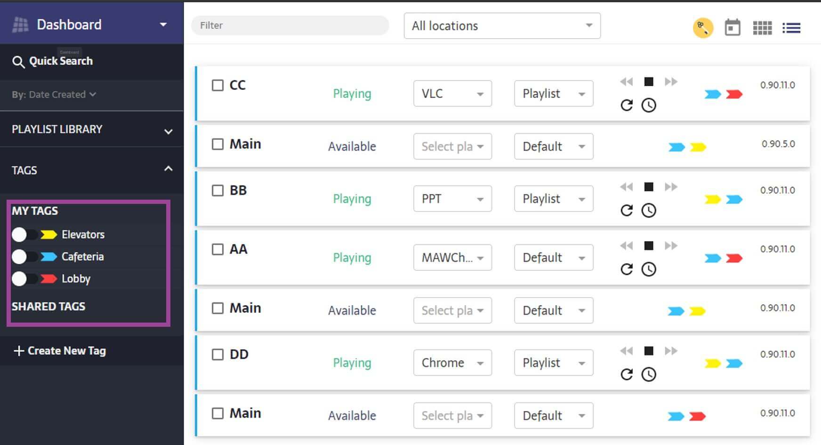Click the red Lobby tag color swatch

[47, 279]
